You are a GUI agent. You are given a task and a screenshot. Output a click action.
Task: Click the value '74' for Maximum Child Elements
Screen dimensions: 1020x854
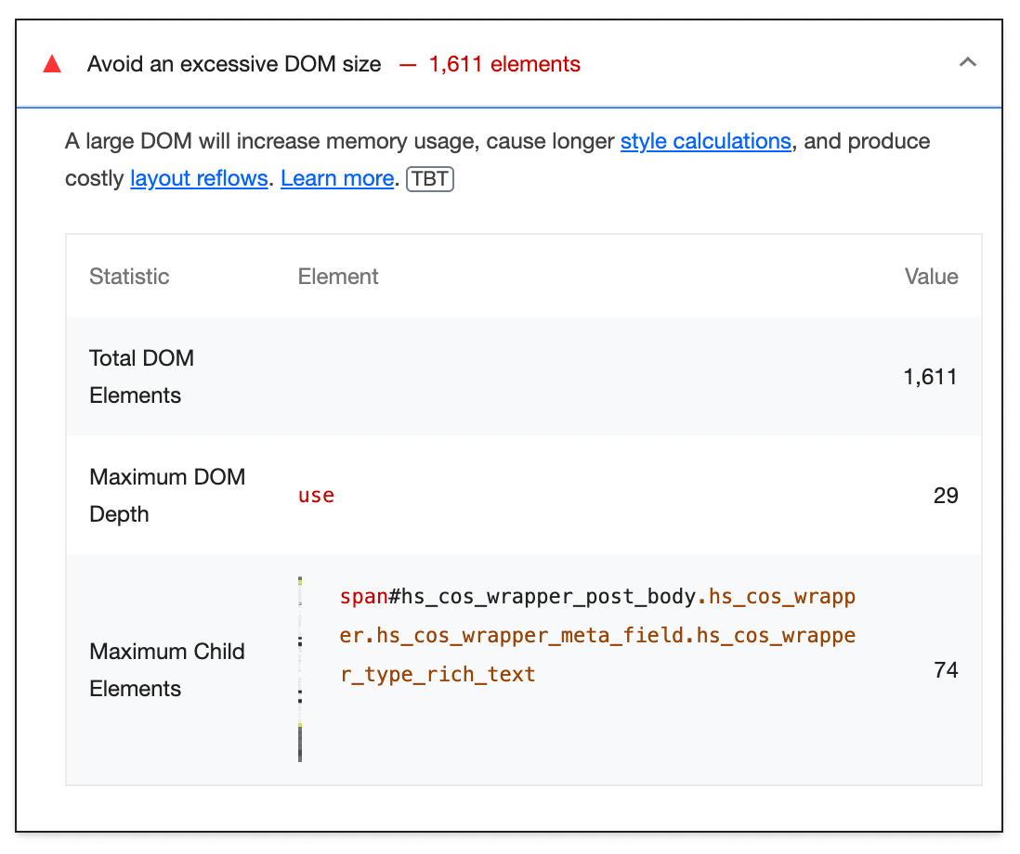click(x=946, y=669)
